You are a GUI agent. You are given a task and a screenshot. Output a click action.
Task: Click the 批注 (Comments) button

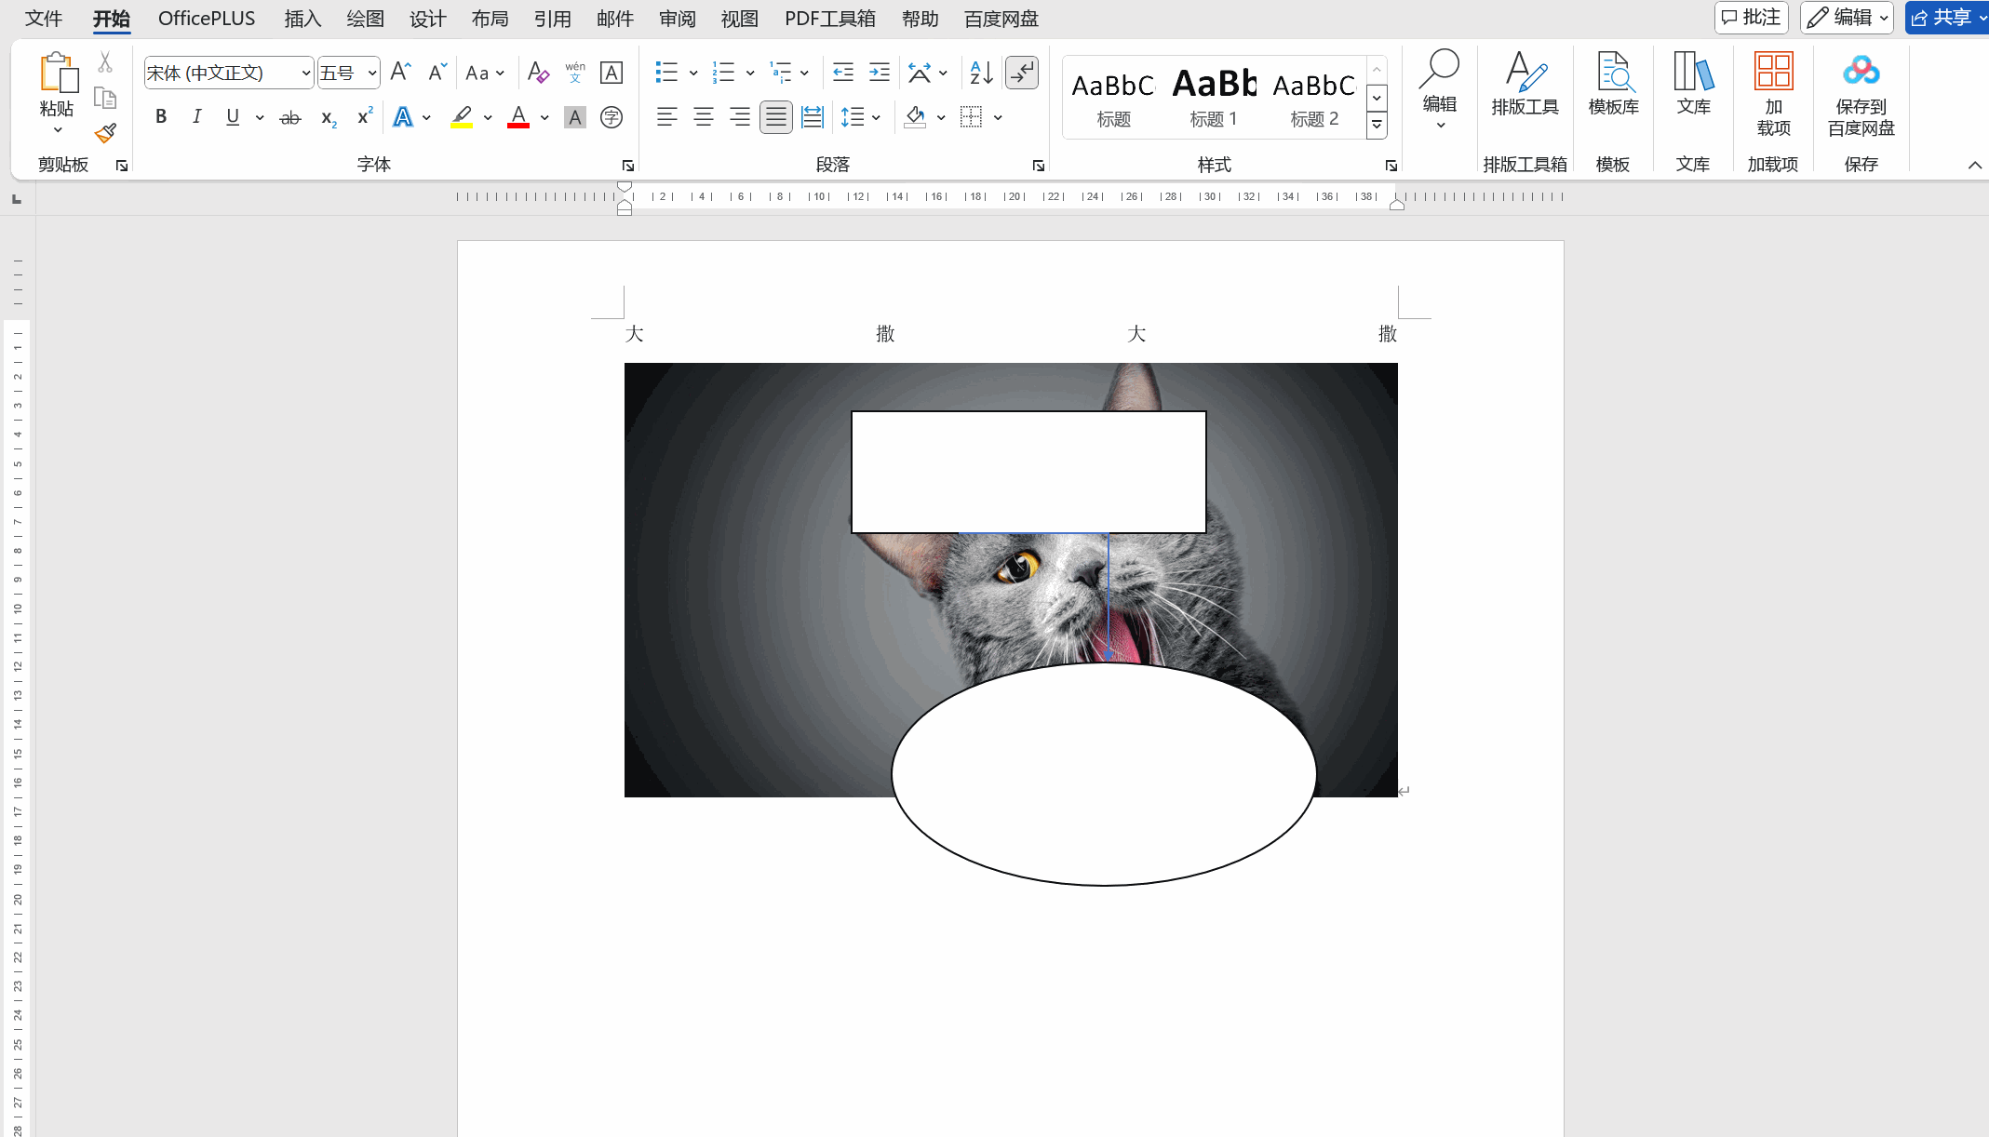(1751, 18)
